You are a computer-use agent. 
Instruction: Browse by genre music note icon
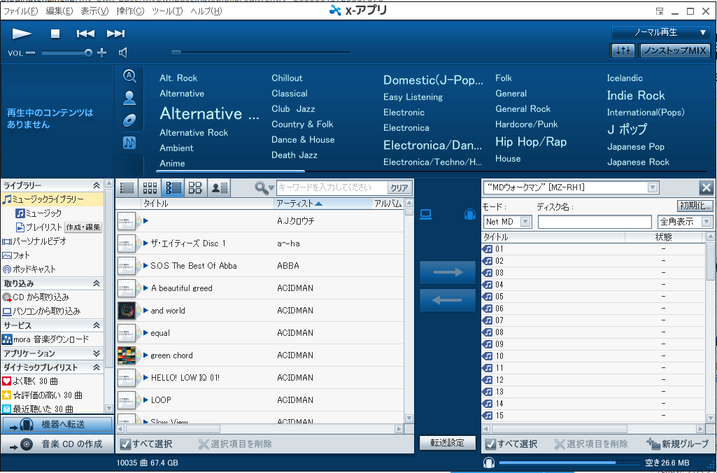[129, 143]
